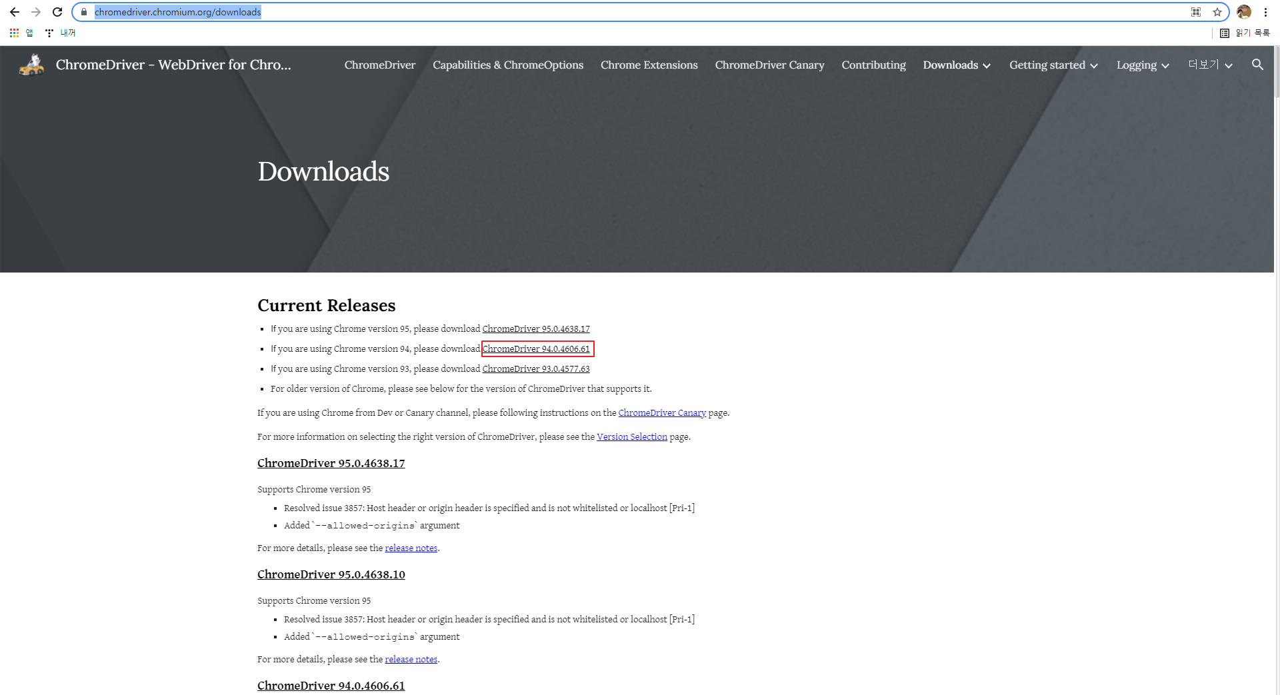Open the QR code page icon
The width and height of the screenshot is (1280, 695).
pyautogui.click(x=1196, y=12)
